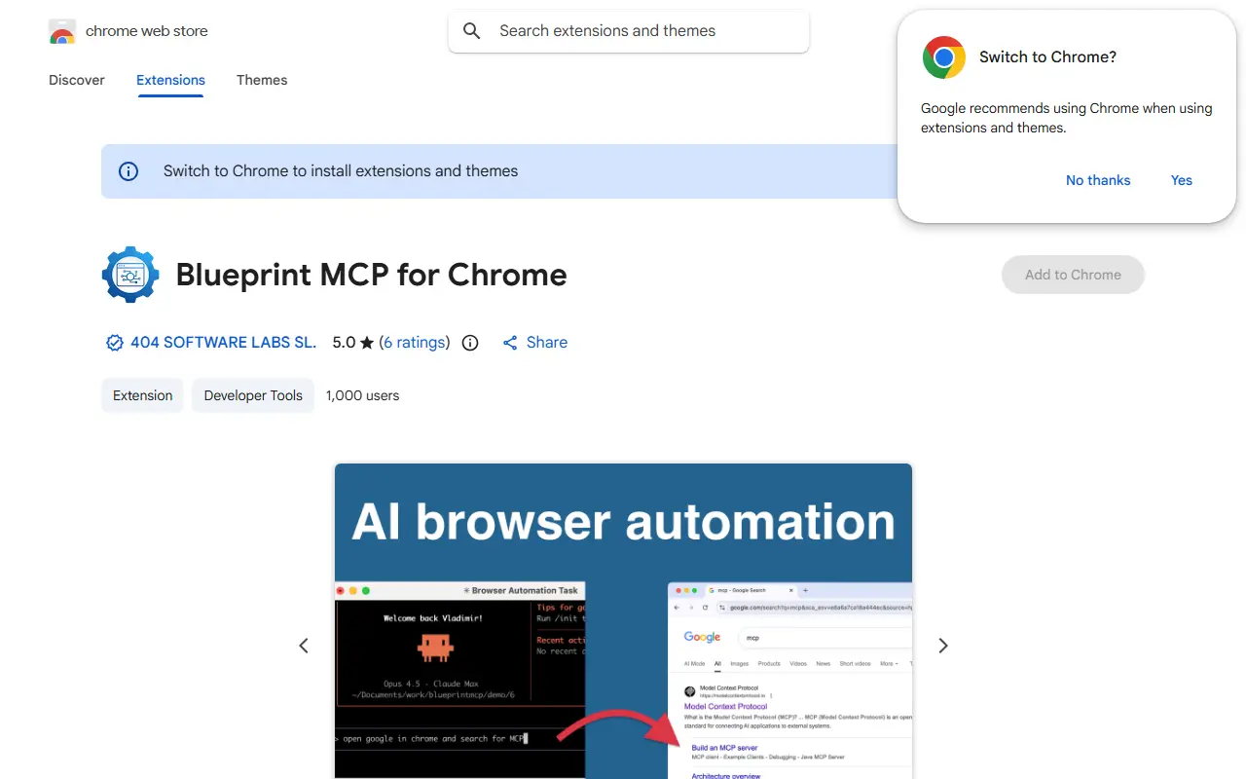Show the previous screenshot with left chevron
The width and height of the screenshot is (1246, 779).
(x=304, y=646)
